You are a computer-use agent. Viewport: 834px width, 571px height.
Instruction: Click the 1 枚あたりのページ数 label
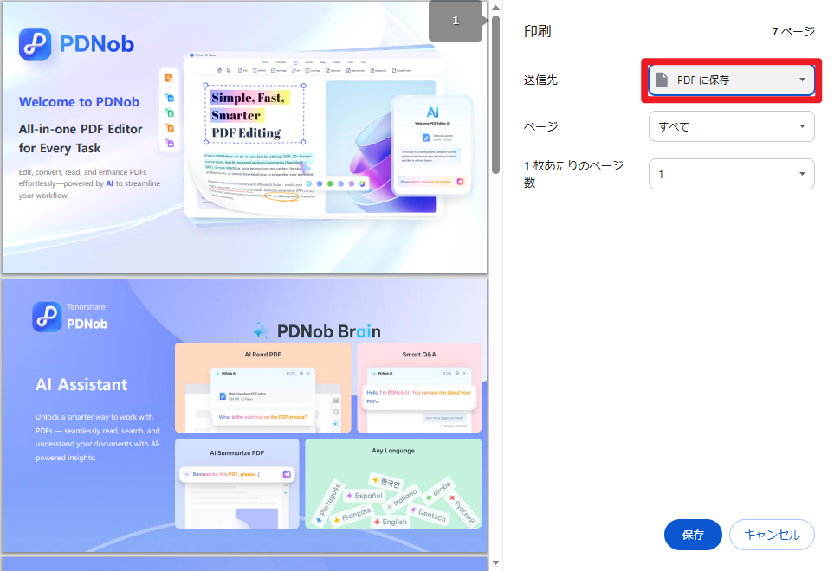[573, 174]
